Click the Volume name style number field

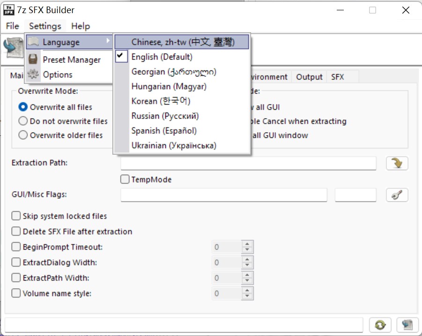227,293
